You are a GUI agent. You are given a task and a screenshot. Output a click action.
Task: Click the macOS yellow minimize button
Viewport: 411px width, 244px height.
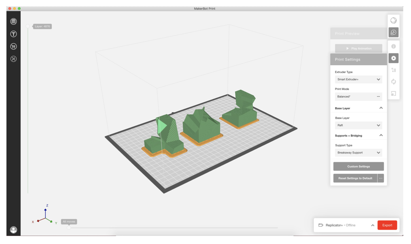14,9
